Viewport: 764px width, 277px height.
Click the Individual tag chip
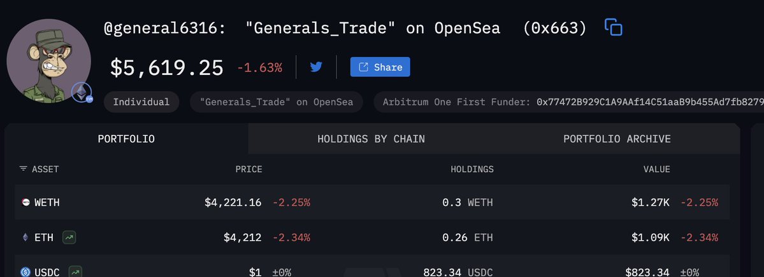pos(141,102)
